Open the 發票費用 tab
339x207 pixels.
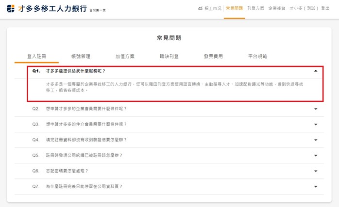click(213, 57)
